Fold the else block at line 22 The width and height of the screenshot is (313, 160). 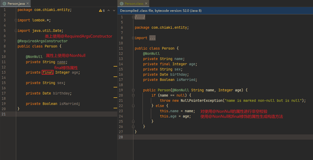[133, 106]
